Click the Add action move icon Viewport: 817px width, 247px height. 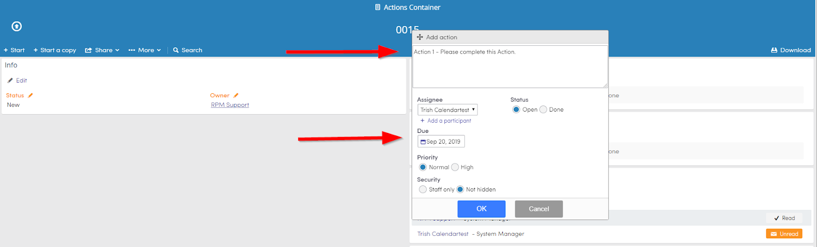pyautogui.click(x=420, y=37)
